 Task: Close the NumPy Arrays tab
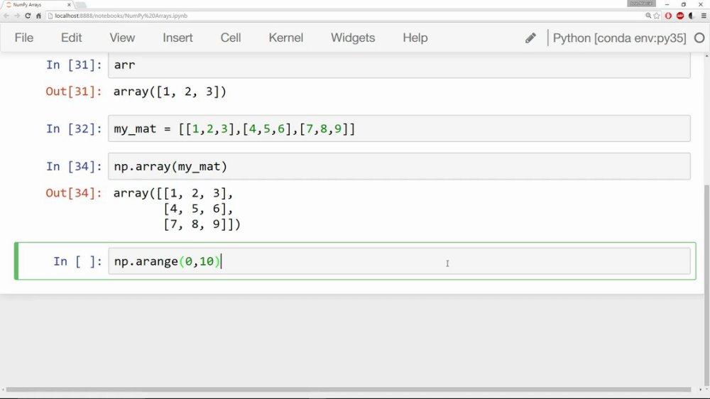pyautogui.click(x=69, y=4)
